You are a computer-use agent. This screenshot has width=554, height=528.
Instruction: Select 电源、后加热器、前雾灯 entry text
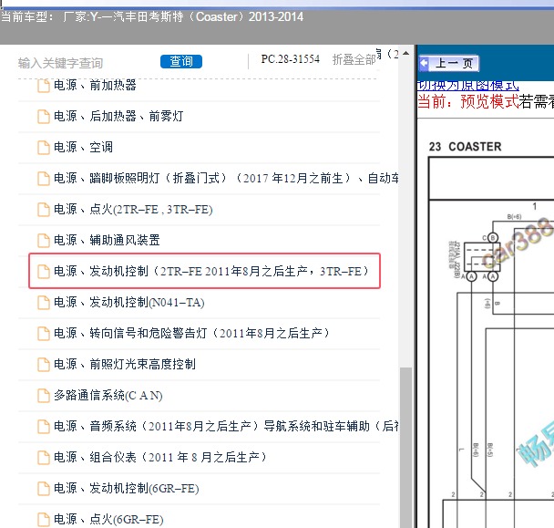[x=118, y=117]
